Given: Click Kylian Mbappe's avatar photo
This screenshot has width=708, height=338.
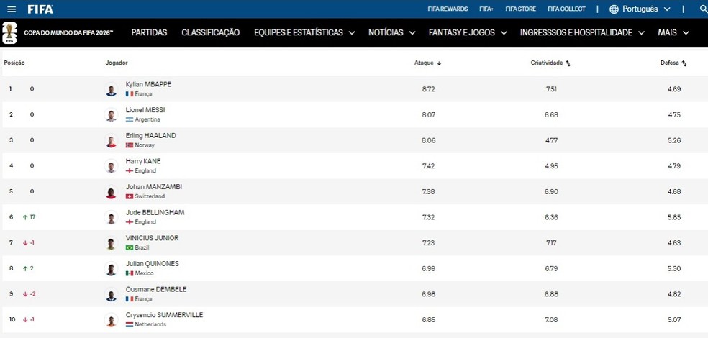Looking at the screenshot, I should pyautogui.click(x=111, y=89).
